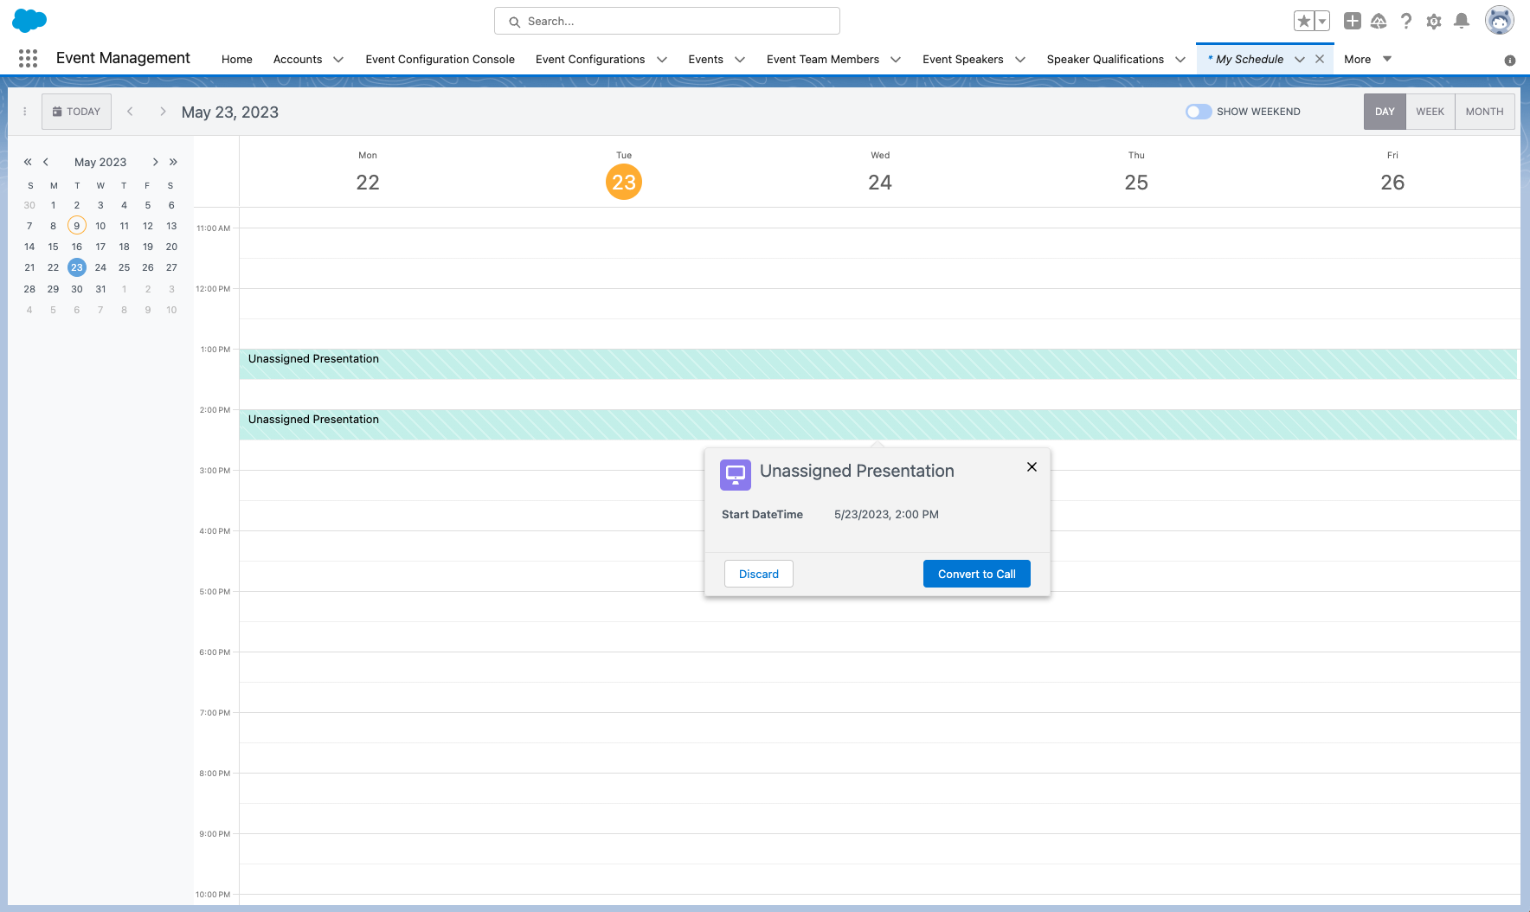
Task: Open the Help question mark icon
Action: pos(1406,21)
